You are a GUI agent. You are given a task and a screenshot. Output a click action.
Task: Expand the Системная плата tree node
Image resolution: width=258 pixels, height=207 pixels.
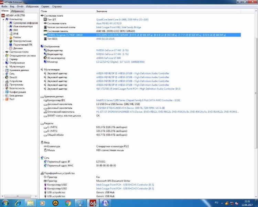coord(3,52)
